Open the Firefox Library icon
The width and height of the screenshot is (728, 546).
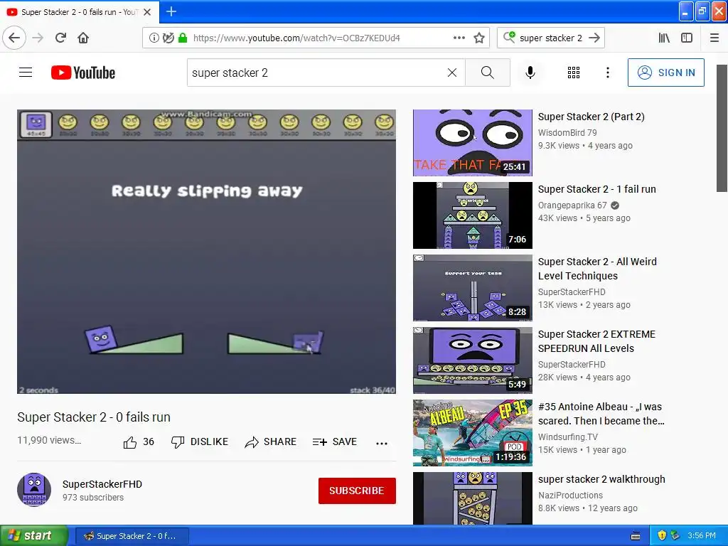[664, 38]
